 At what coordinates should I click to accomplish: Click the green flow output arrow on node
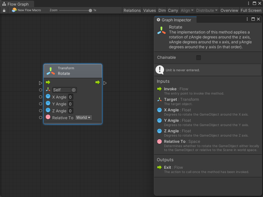(97, 82)
